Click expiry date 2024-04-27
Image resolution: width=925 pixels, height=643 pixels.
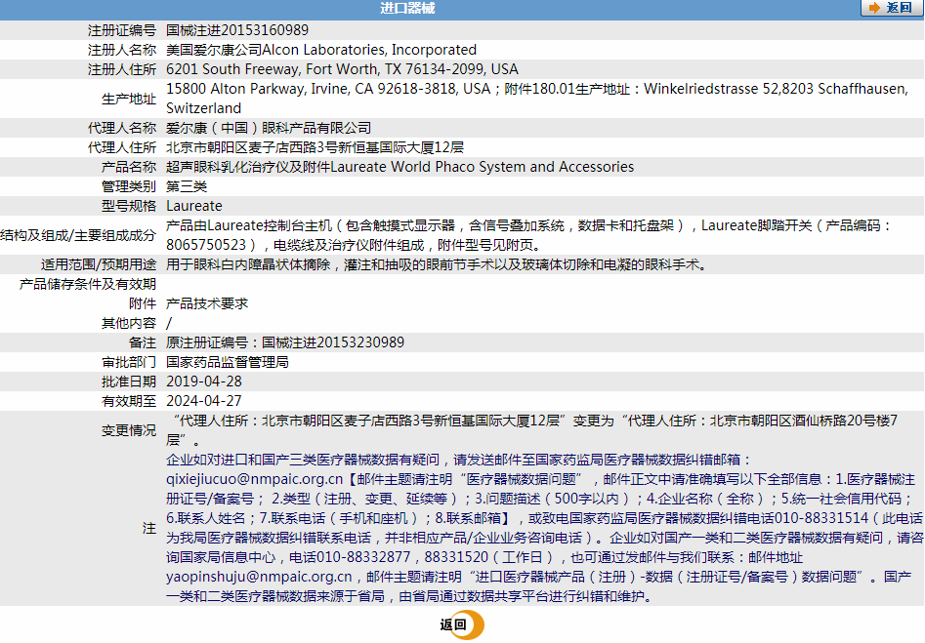(x=203, y=400)
